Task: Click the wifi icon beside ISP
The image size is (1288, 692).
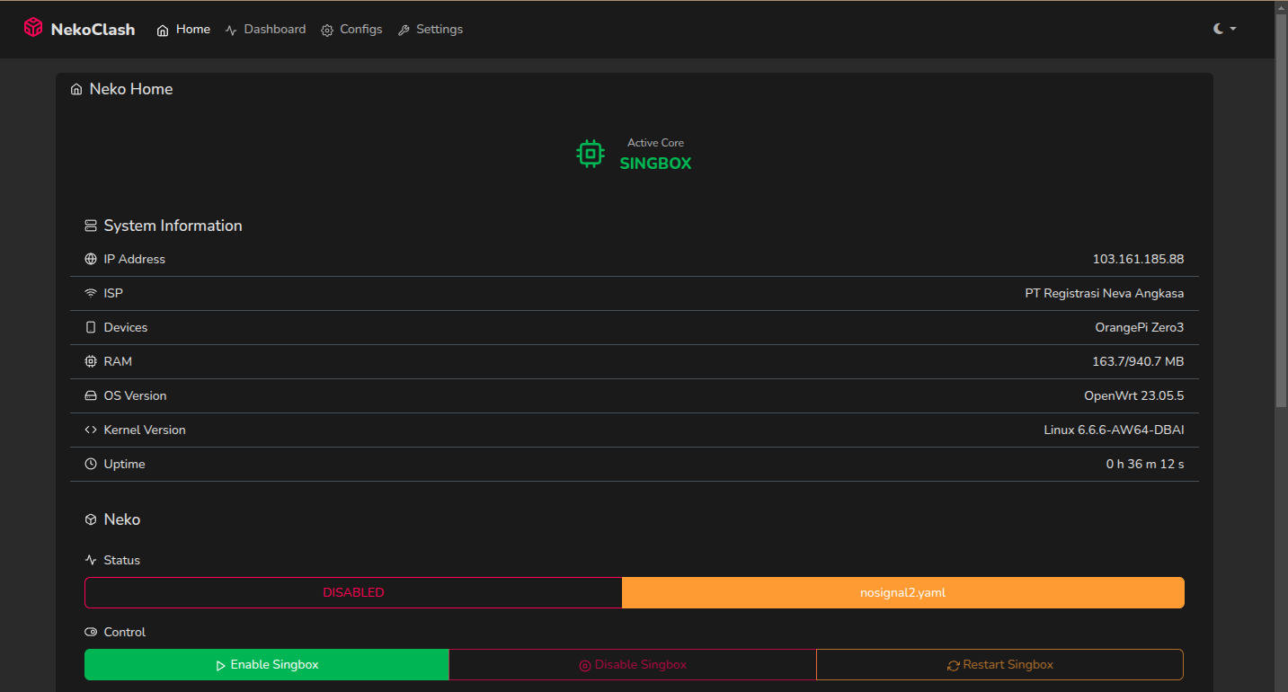Action: (x=91, y=293)
